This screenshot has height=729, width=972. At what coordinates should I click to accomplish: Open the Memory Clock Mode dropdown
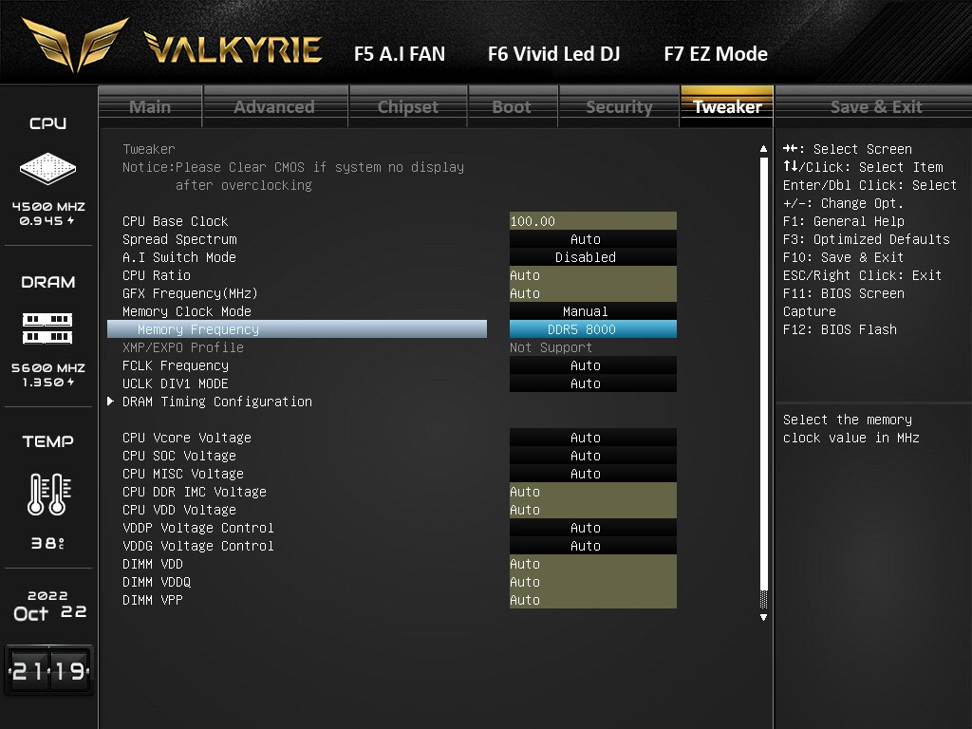592,311
